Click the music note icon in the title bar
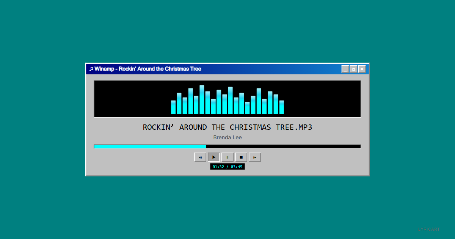 [x=91, y=69]
